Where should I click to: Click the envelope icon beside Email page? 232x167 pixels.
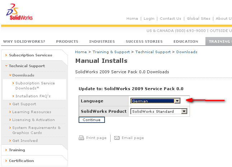tap(117, 138)
